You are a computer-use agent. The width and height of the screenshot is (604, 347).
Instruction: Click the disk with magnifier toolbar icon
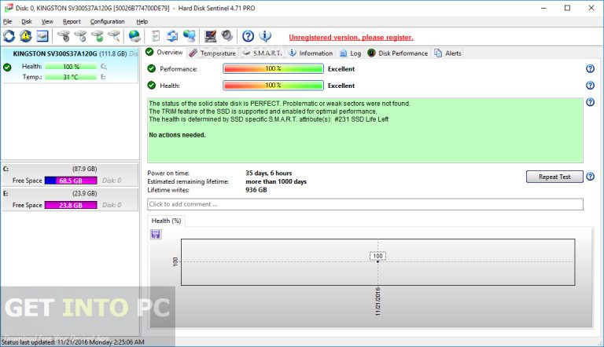pos(113,36)
